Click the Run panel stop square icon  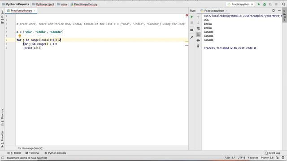point(191,23)
